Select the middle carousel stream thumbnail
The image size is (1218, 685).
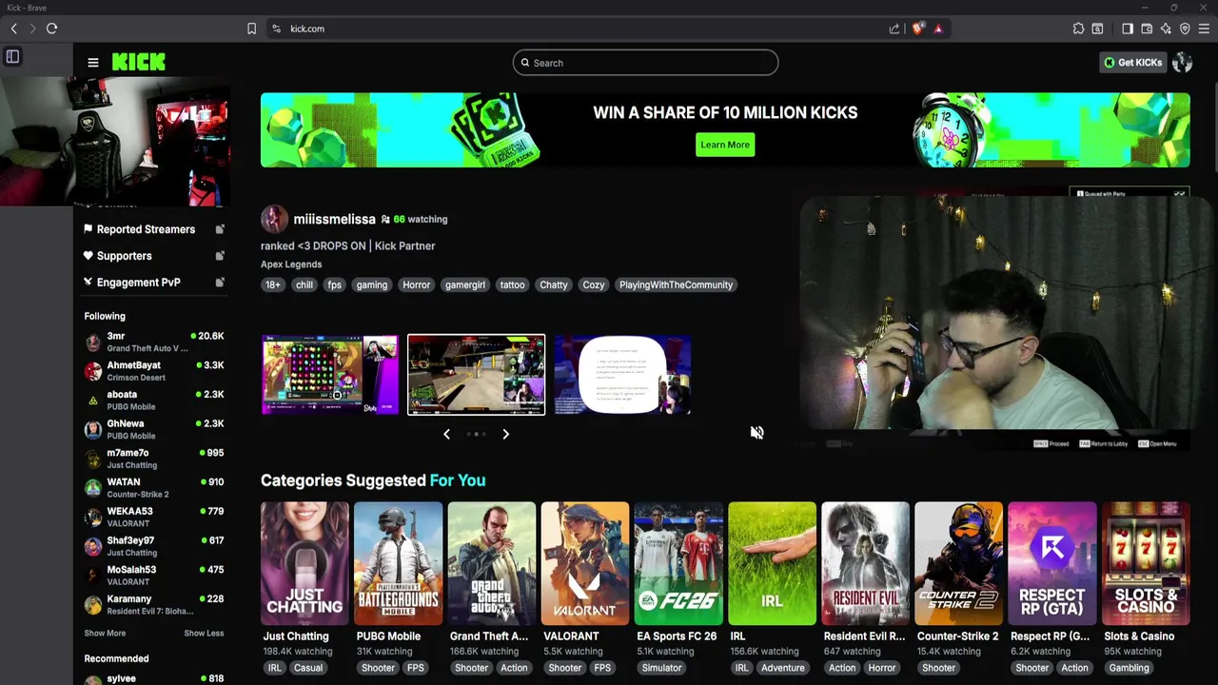[477, 375]
